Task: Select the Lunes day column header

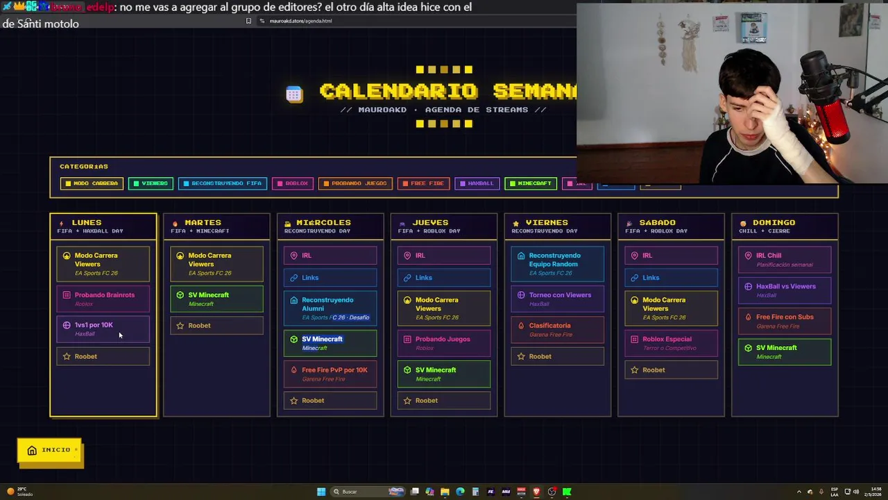Action: (x=103, y=226)
